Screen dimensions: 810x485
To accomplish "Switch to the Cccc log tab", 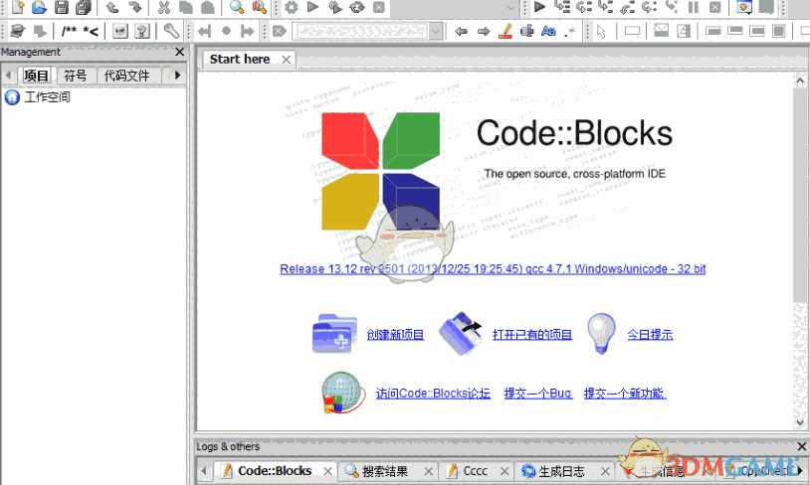I will pos(476,471).
